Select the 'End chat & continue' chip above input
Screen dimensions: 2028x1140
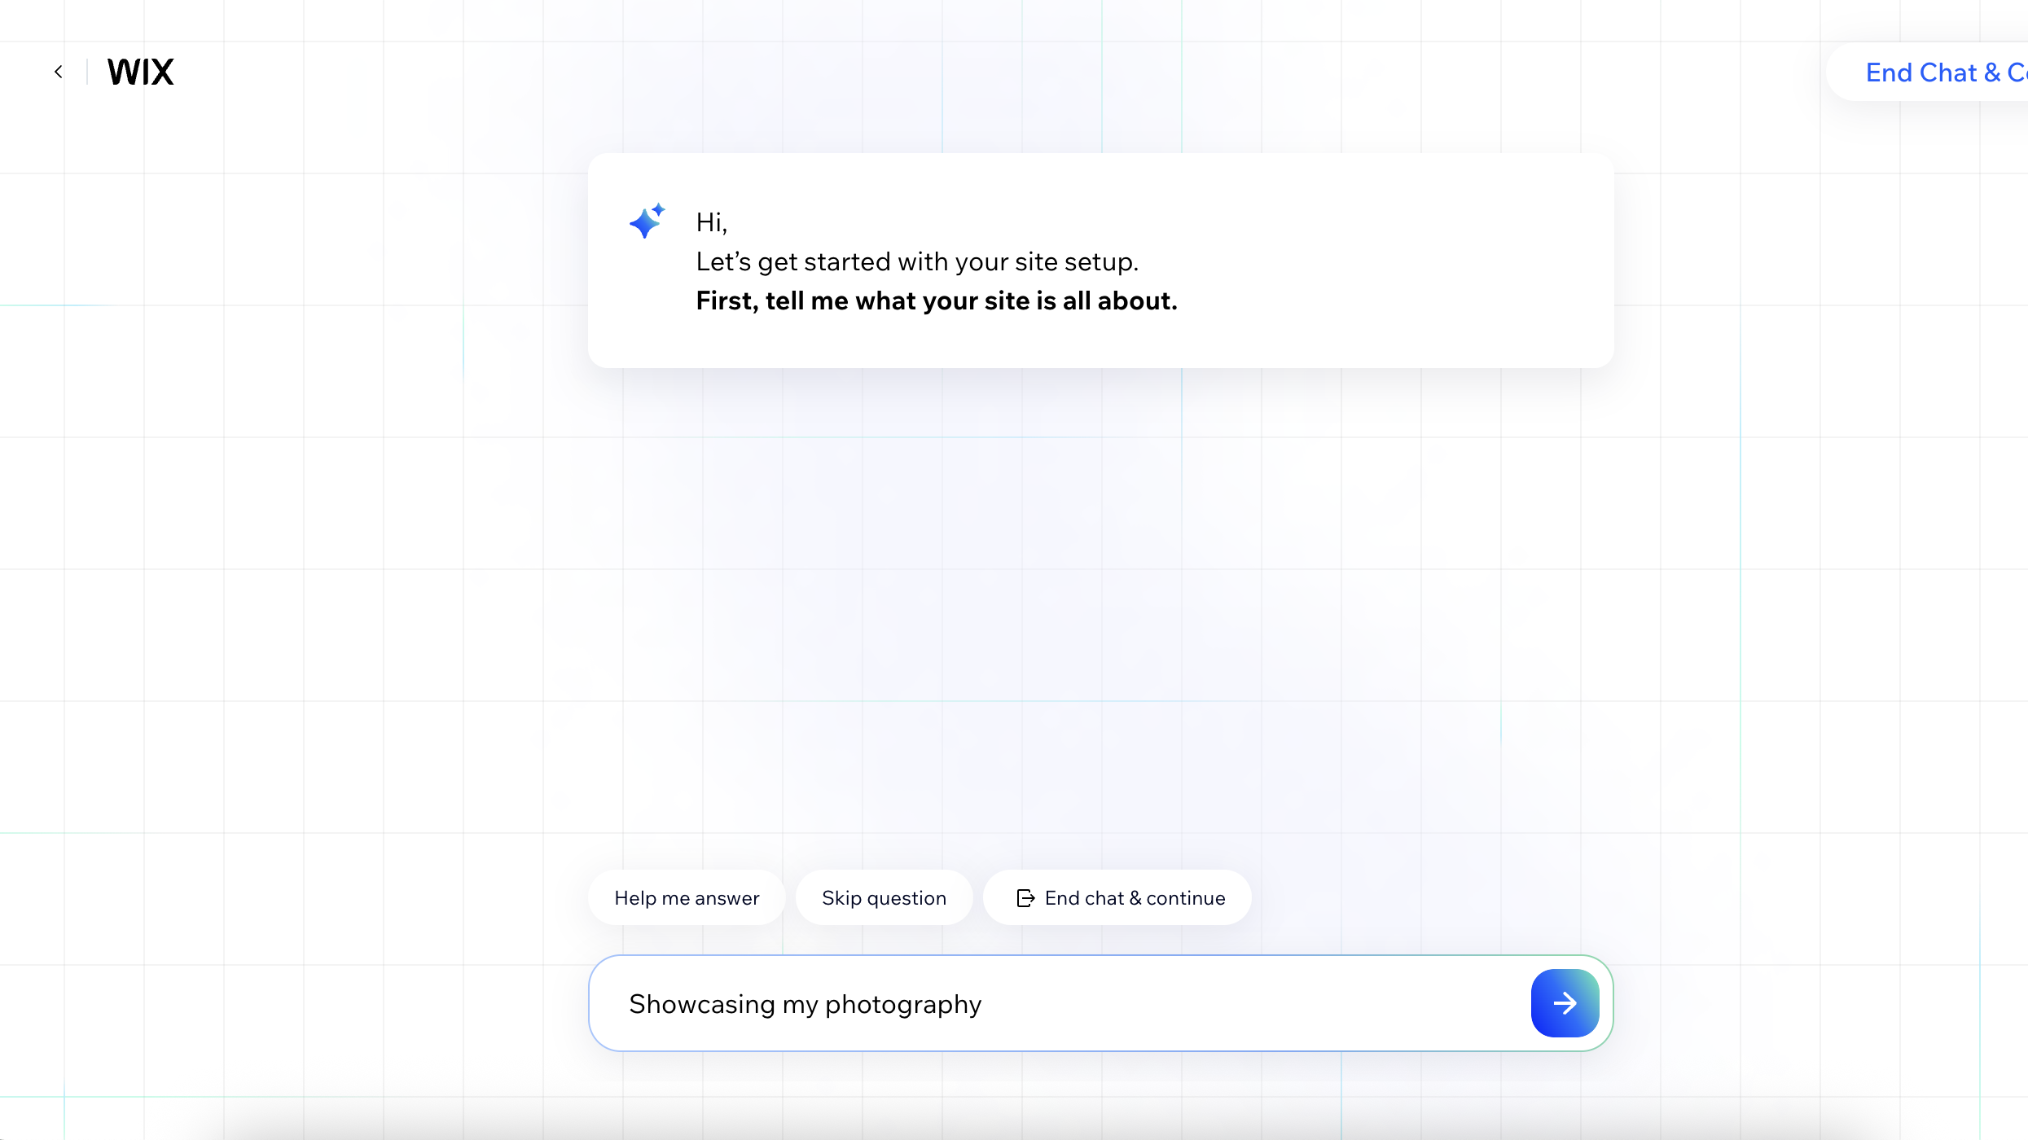[x=1117, y=897]
